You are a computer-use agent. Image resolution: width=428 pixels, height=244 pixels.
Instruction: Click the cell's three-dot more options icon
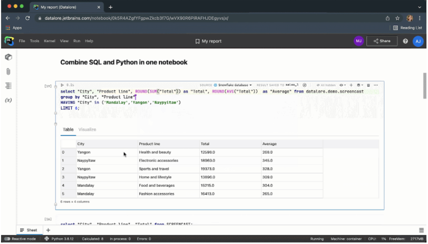point(376,85)
